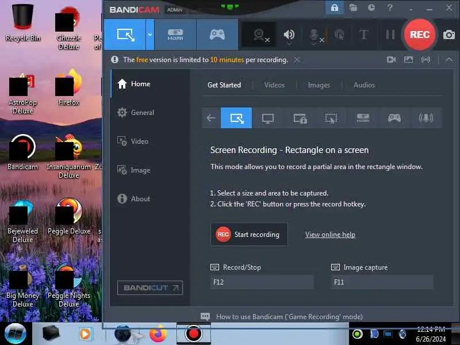Select the Peggle Deluxe desktop icon
This screenshot has width=460, height=345.
coord(69,217)
